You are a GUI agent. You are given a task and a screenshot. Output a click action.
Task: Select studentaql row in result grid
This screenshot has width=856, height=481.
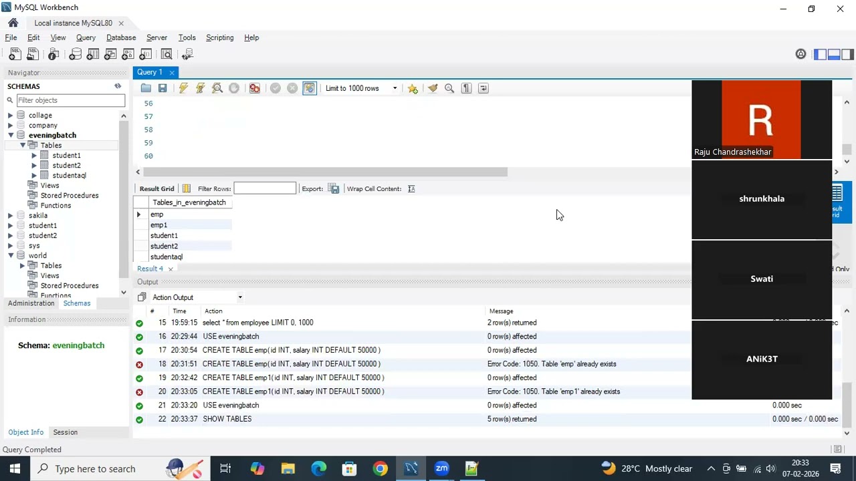(x=183, y=257)
